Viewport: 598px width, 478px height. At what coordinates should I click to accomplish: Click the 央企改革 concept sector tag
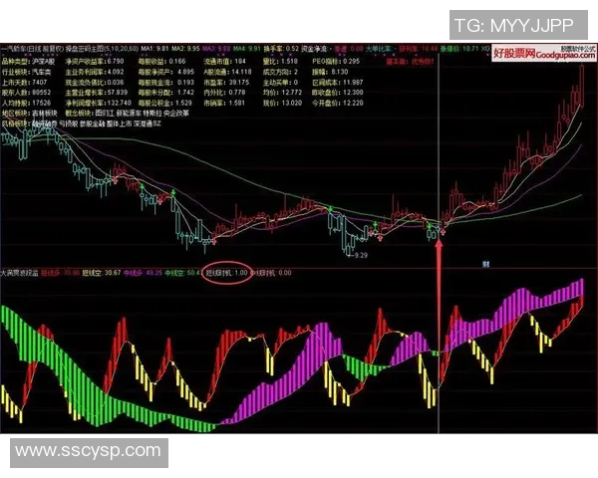click(x=176, y=114)
